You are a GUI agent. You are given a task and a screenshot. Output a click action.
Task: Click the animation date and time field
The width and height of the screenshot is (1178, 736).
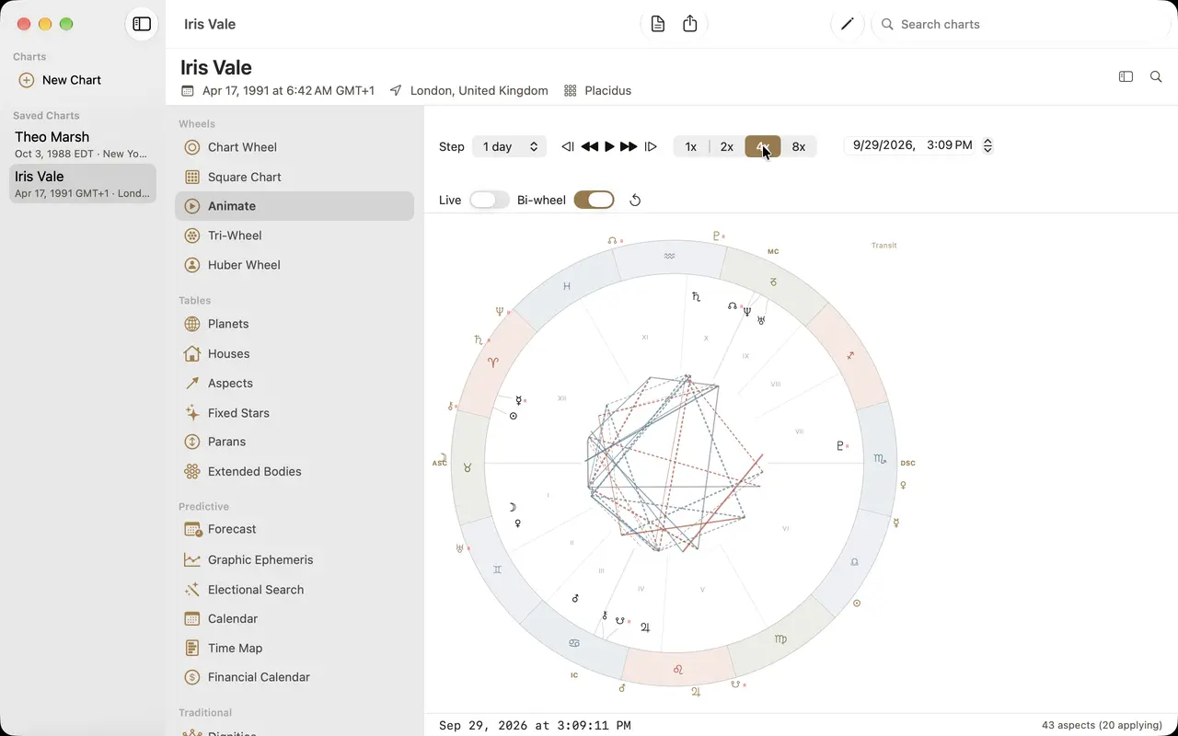click(x=911, y=145)
